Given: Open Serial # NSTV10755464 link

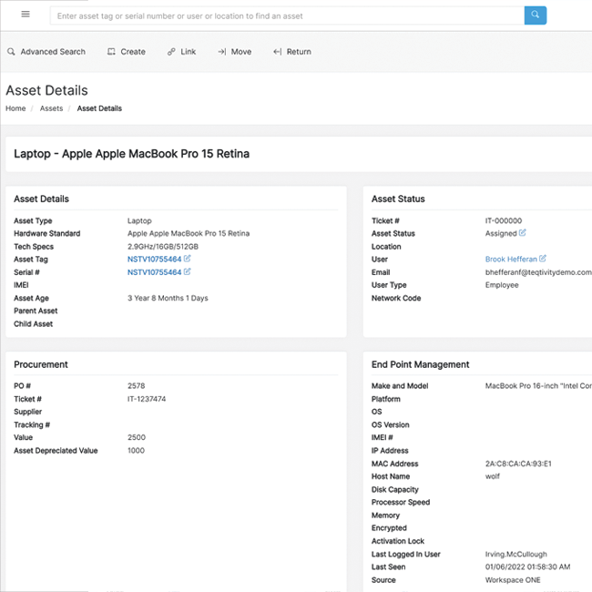Looking at the screenshot, I should click(x=154, y=272).
